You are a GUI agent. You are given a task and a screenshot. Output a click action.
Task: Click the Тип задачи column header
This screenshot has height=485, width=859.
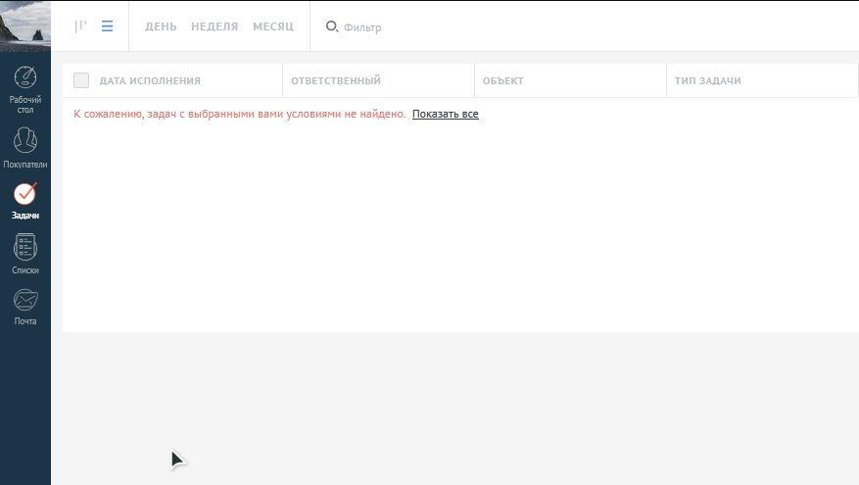pyautogui.click(x=708, y=81)
